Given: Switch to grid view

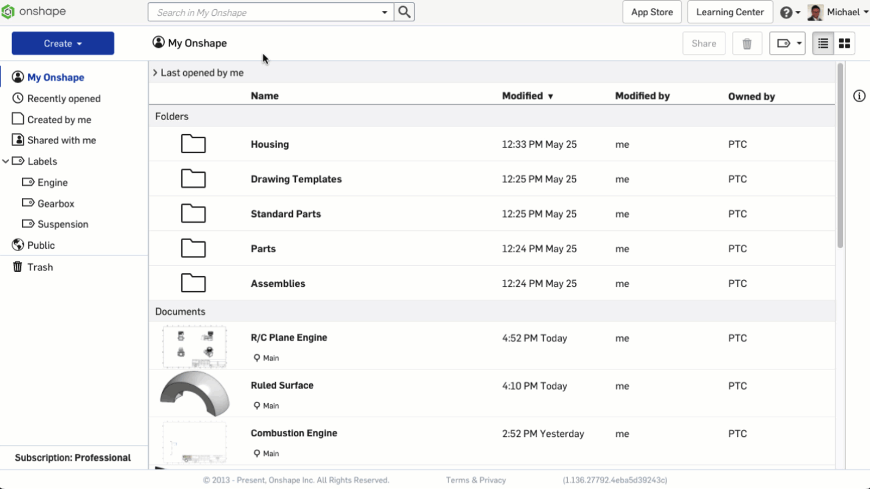Looking at the screenshot, I should pos(844,43).
